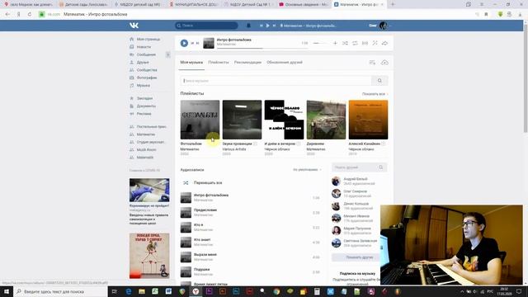This screenshot has height=297, width=528.
Task: Toggle shuffle in the audio player
Action: (345, 43)
